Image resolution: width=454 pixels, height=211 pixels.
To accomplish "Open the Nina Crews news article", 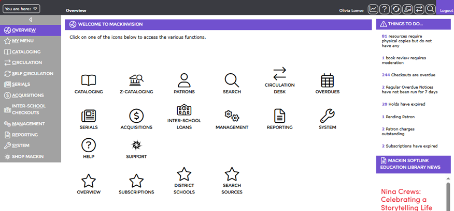I will (406, 200).
